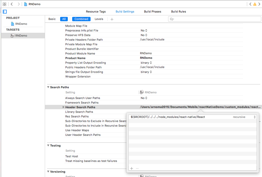Click the plus icon to add build setting

112,19
